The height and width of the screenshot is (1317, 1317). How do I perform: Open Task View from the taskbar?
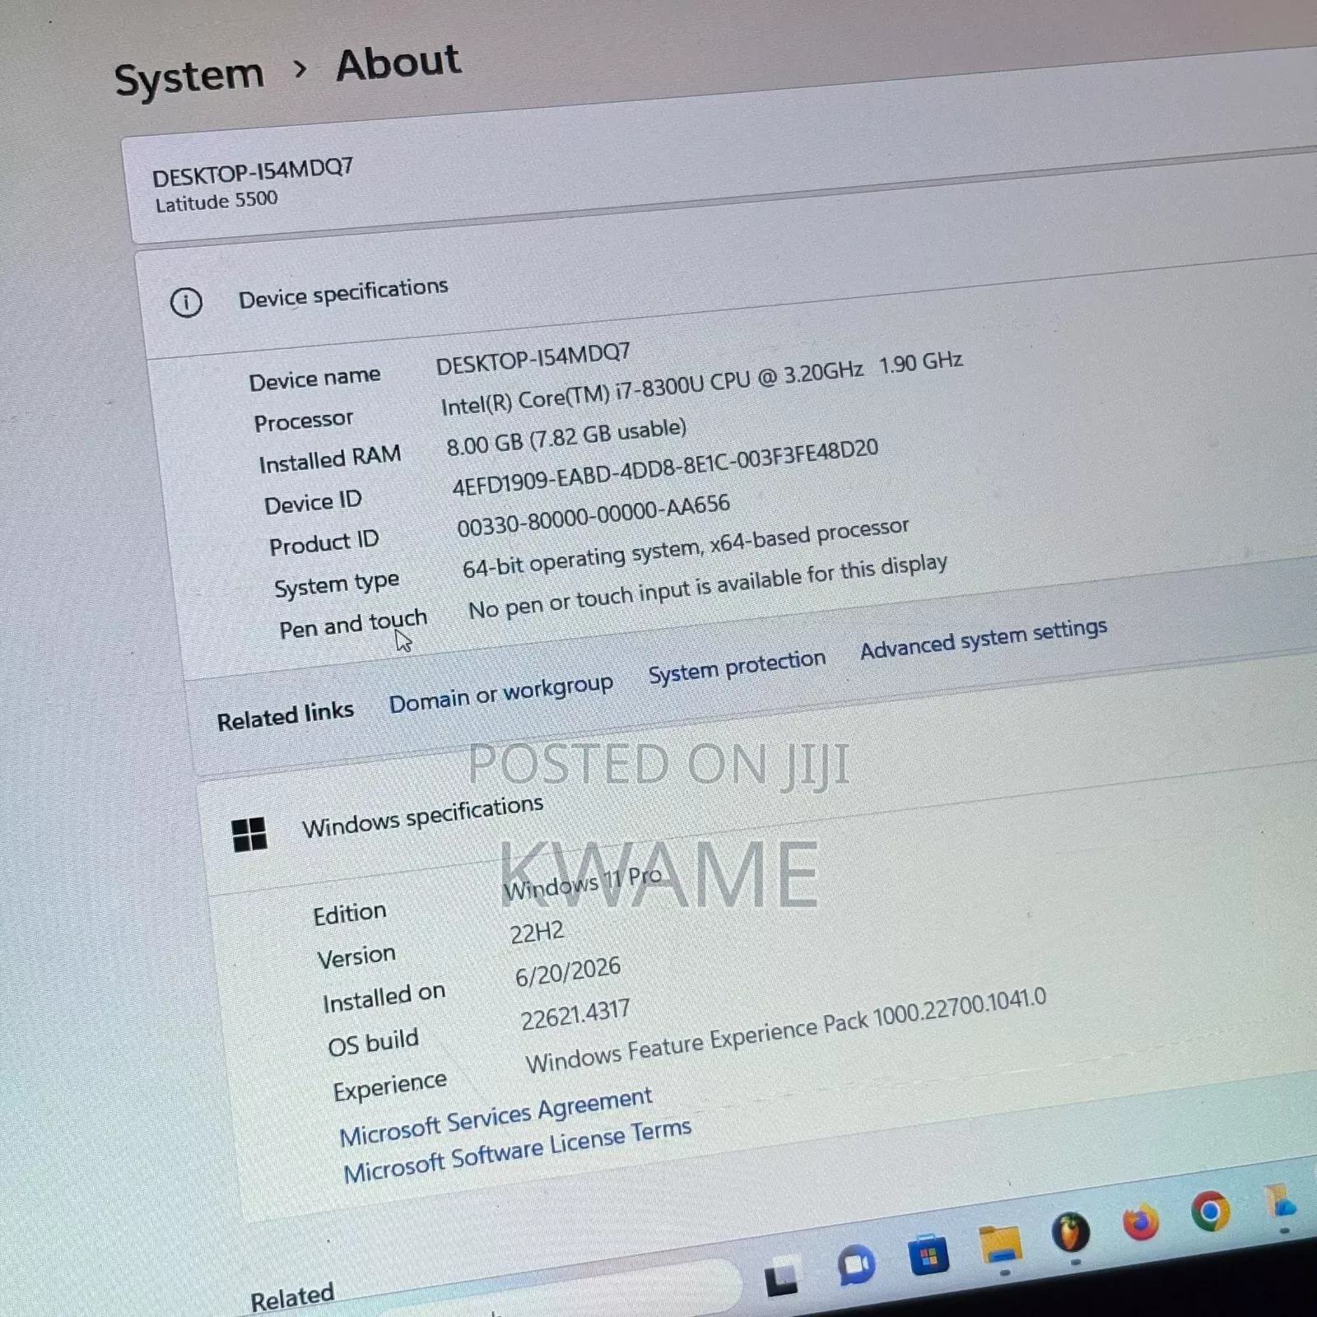(781, 1277)
